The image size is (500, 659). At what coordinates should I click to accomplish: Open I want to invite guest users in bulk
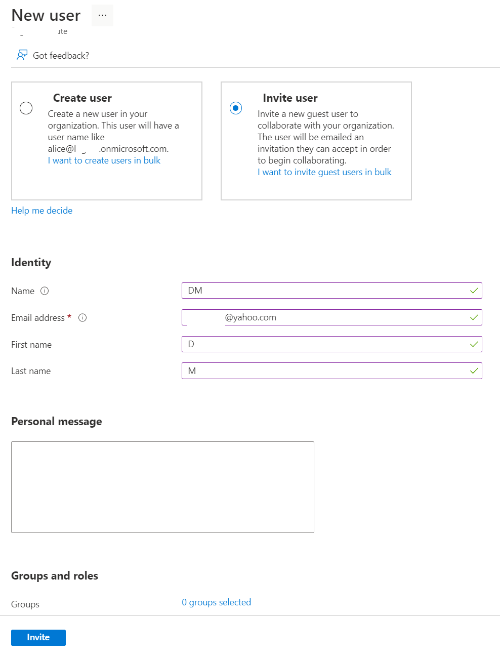pos(324,172)
